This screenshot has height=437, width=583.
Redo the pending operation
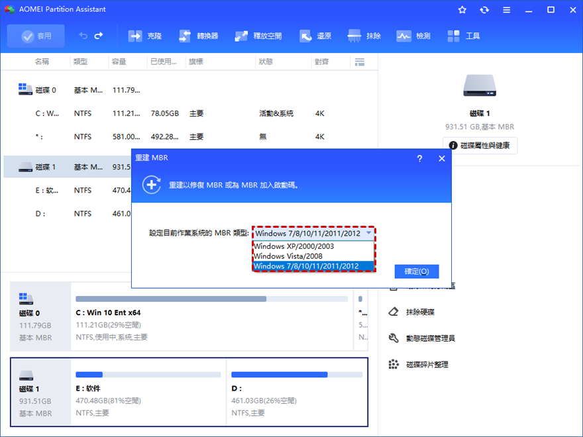click(99, 36)
